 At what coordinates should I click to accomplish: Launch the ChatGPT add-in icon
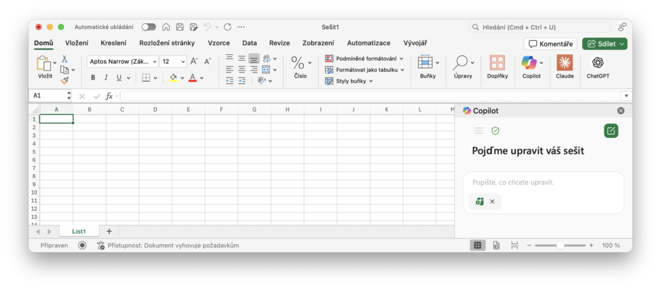point(598,63)
